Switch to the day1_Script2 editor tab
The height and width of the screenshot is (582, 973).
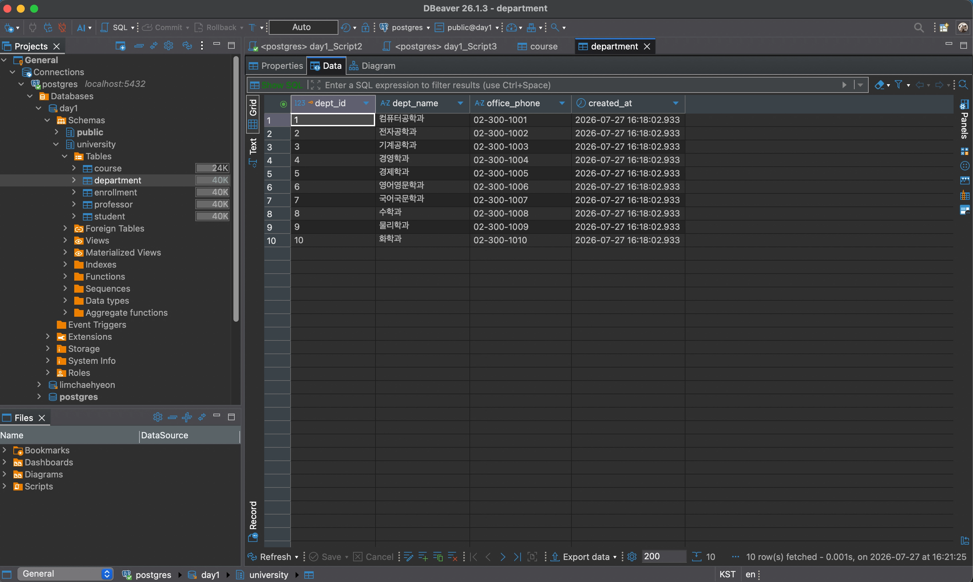(306, 46)
